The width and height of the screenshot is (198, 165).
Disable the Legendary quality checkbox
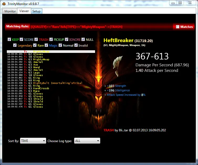click(15, 45)
